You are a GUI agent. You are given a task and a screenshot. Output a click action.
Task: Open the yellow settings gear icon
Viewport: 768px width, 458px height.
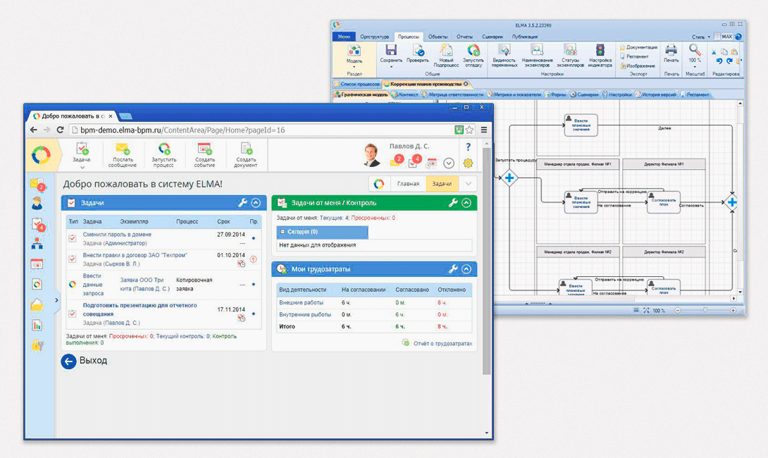(x=469, y=163)
